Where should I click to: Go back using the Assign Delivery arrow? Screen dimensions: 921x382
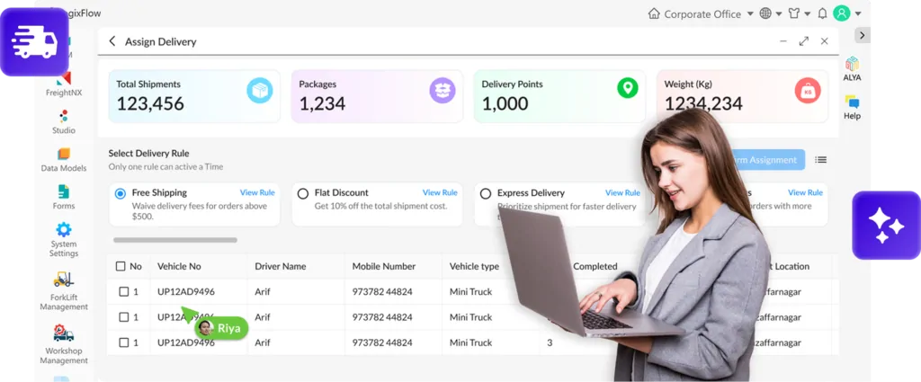pyautogui.click(x=112, y=41)
